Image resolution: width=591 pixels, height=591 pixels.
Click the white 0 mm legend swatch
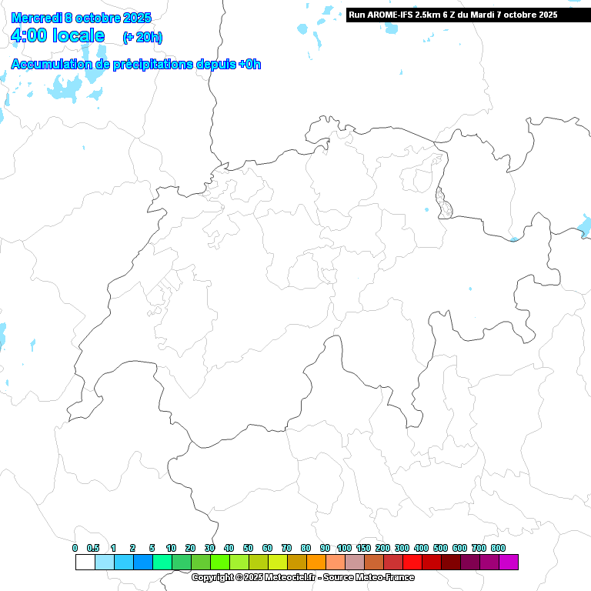(85, 563)
